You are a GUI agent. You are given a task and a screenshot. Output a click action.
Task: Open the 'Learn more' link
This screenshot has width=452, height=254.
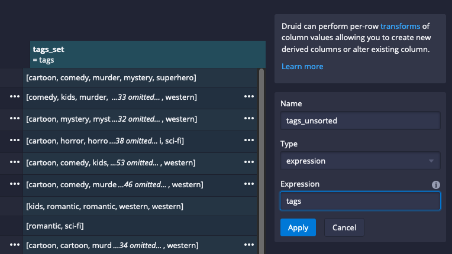pyautogui.click(x=302, y=66)
